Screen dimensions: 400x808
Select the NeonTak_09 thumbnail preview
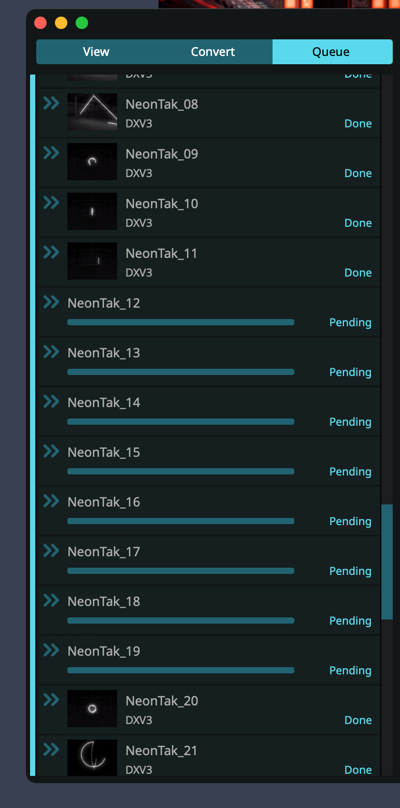tap(92, 162)
